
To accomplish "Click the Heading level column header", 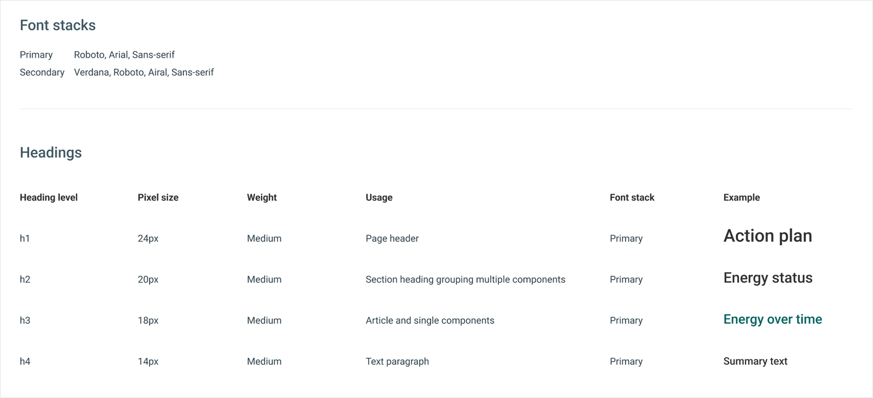I will (x=49, y=197).
